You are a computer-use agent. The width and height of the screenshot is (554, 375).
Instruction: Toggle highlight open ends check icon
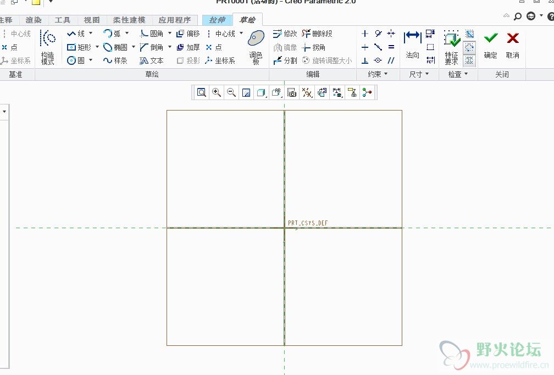469,47
